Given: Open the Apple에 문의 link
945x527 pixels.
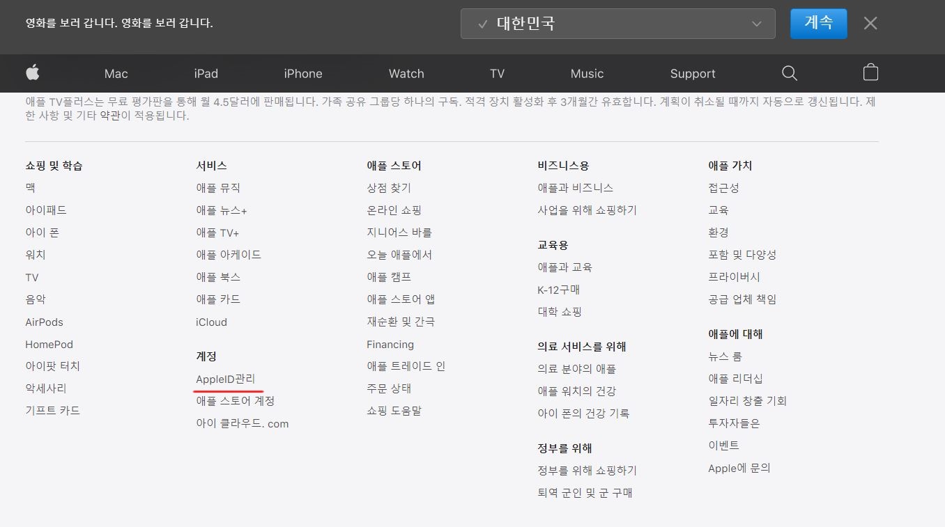Looking at the screenshot, I should click(x=739, y=469).
